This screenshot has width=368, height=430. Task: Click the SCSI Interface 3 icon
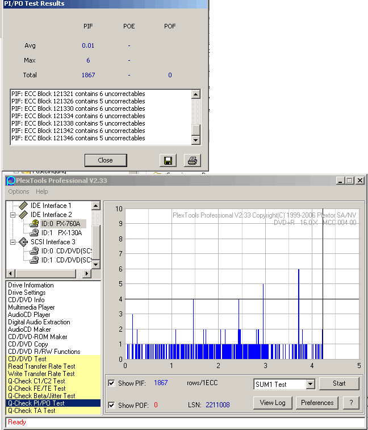coord(23,242)
